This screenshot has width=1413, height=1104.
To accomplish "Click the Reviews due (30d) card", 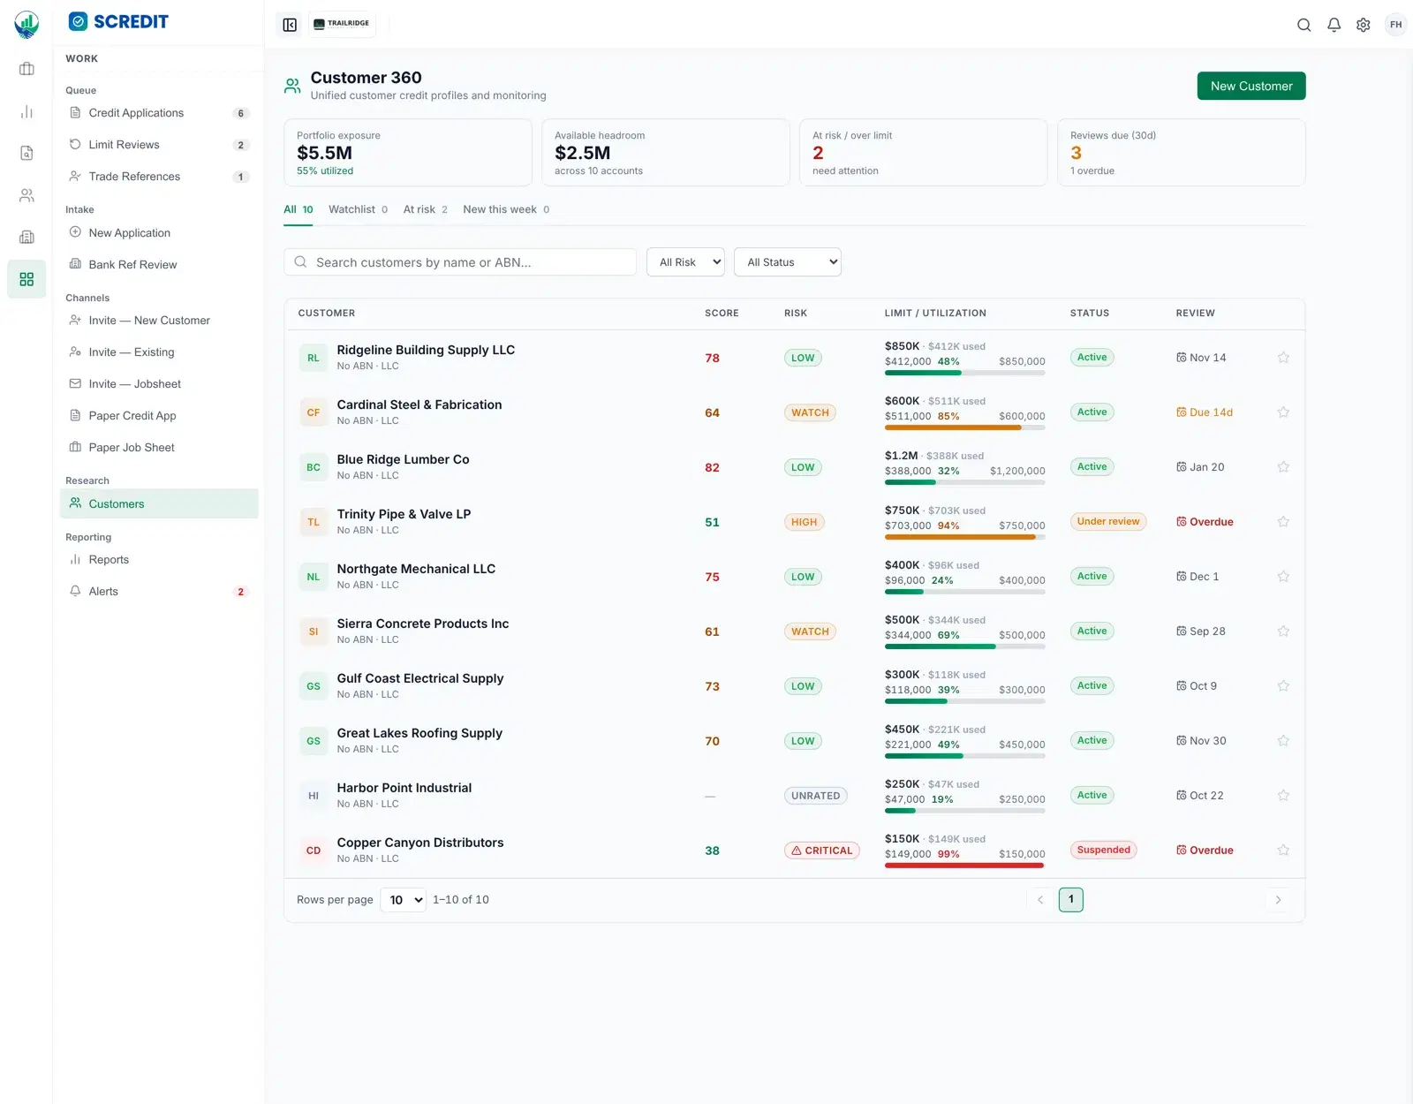I will point(1182,153).
